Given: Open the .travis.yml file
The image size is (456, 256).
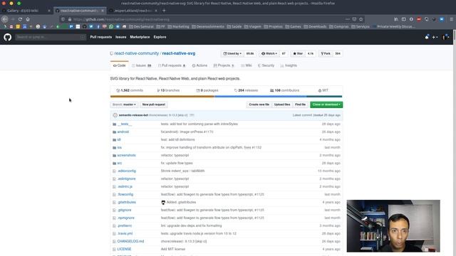Looking at the screenshot, I should pyautogui.click(x=125, y=233).
